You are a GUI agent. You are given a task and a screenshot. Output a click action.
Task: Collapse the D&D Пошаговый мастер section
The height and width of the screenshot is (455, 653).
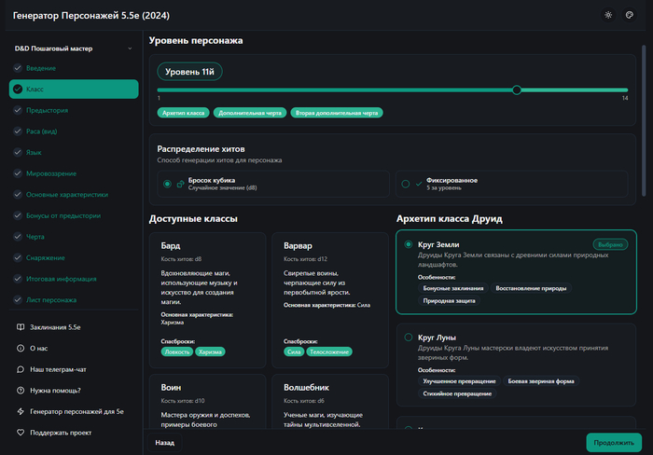coord(128,48)
